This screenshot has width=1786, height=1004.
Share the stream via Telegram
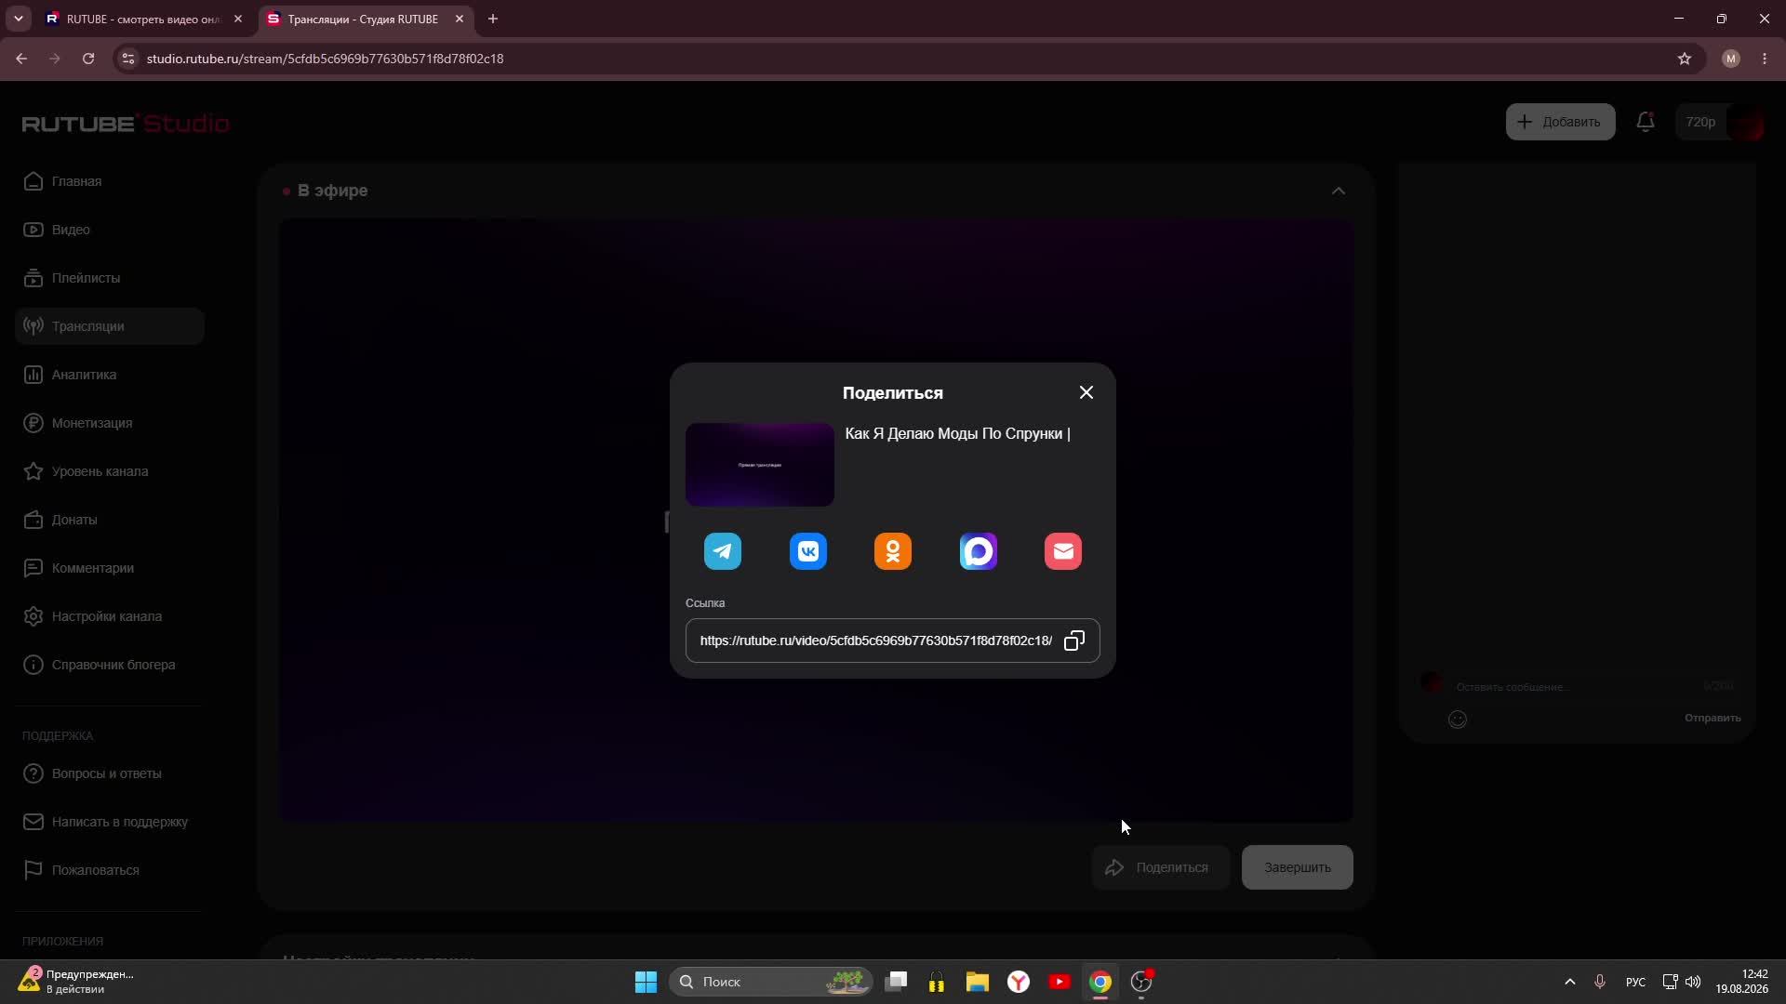pos(723,551)
